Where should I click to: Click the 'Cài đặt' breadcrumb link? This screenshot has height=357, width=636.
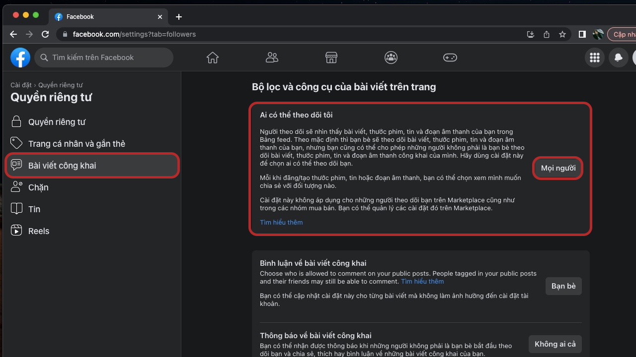point(21,85)
